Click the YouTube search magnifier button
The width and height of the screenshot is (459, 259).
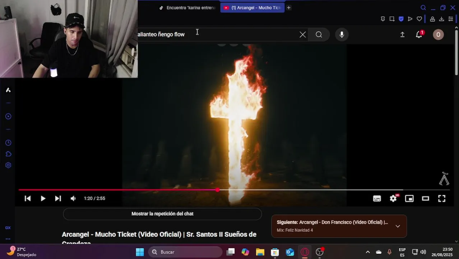[319, 35]
